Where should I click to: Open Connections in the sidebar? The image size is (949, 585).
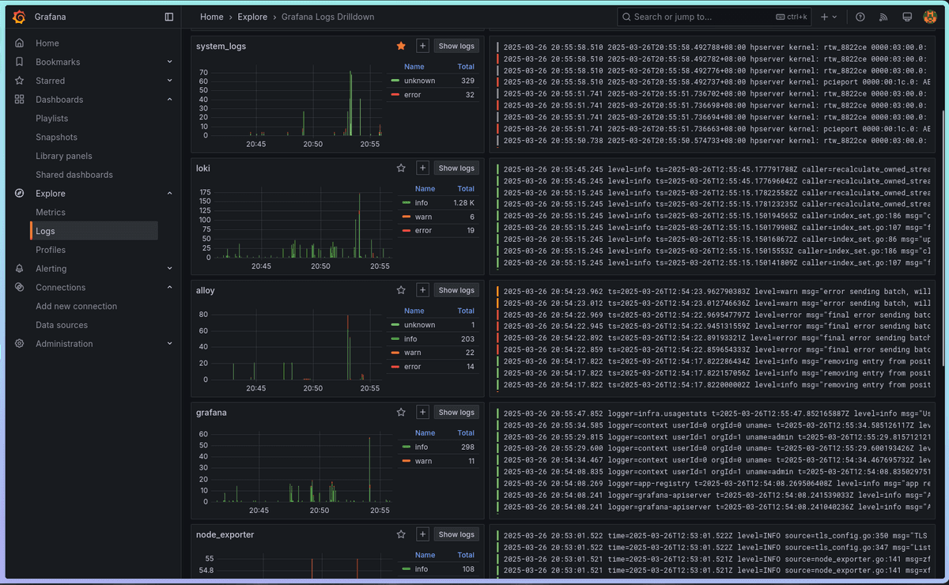60,288
